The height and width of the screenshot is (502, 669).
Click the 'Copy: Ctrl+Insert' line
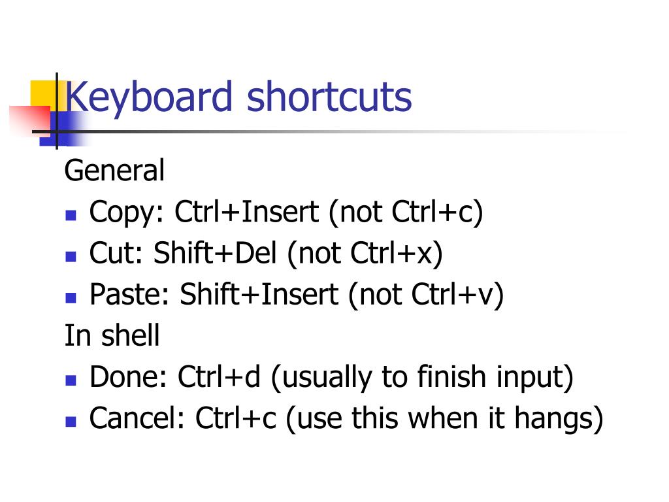pos(286,212)
